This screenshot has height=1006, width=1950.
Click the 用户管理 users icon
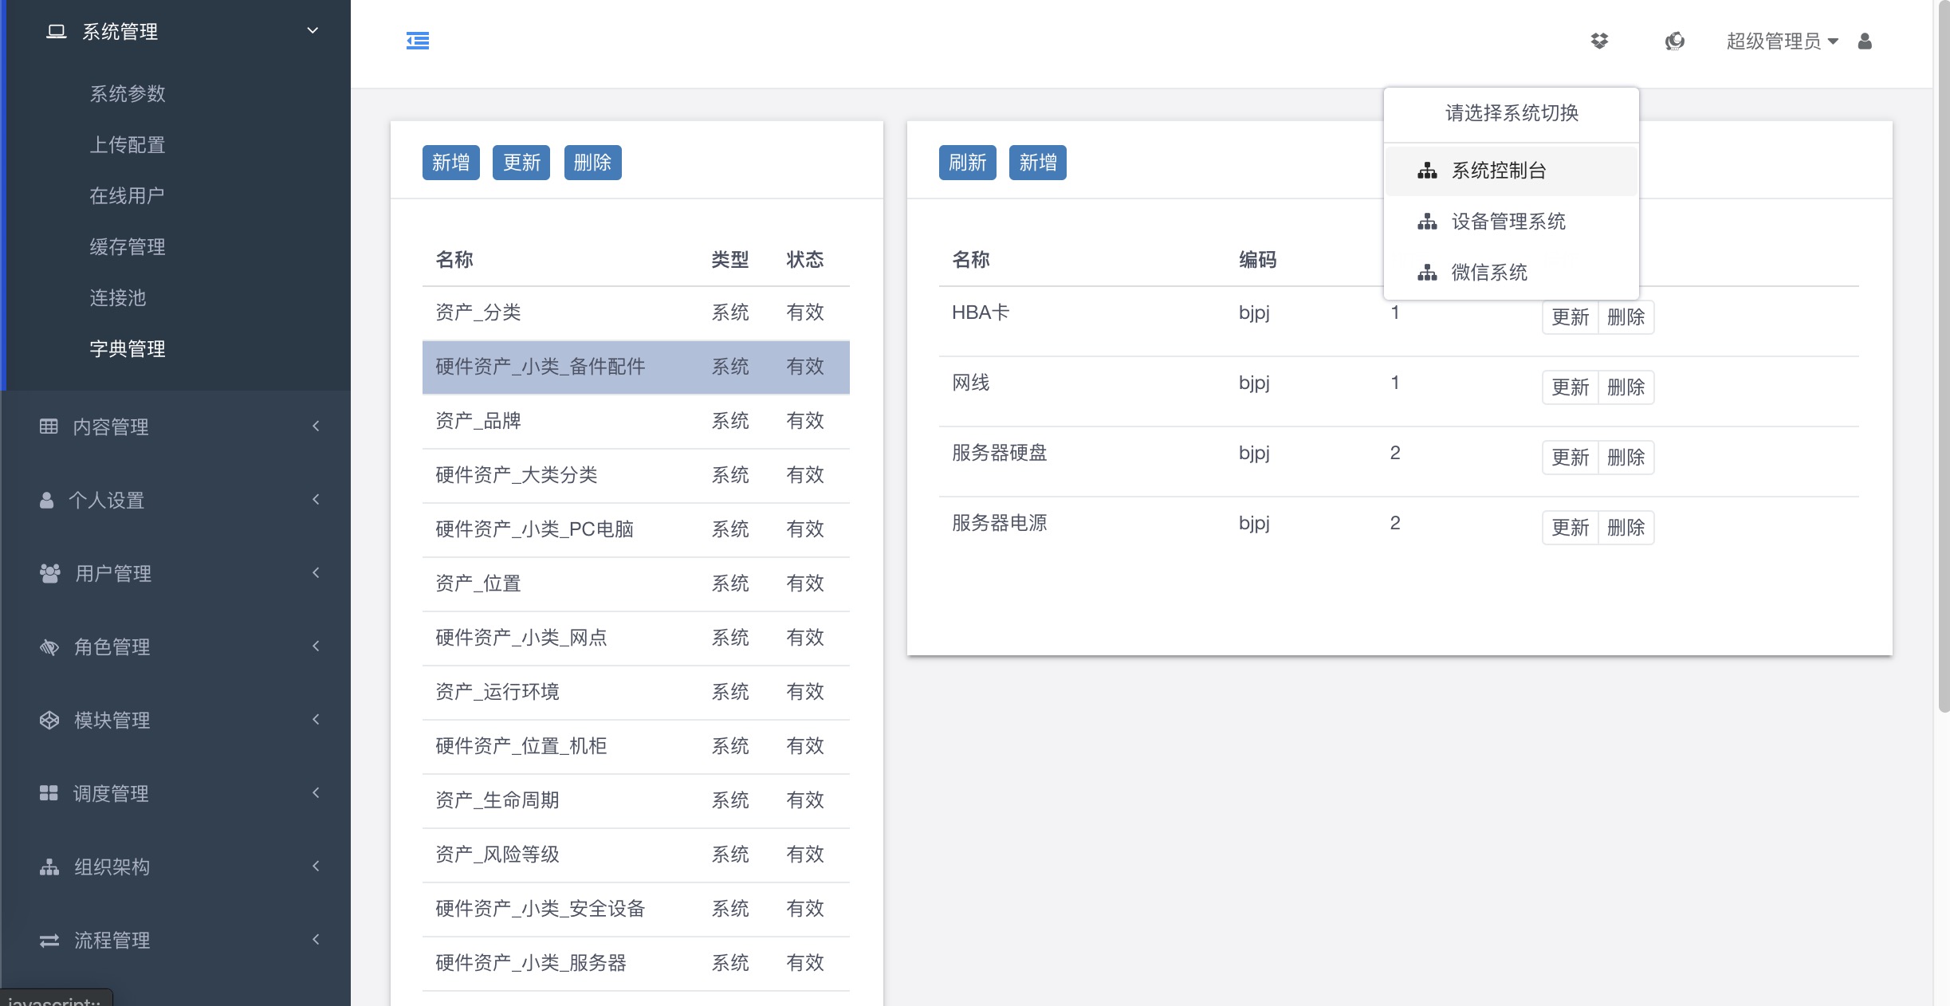pyautogui.click(x=49, y=572)
